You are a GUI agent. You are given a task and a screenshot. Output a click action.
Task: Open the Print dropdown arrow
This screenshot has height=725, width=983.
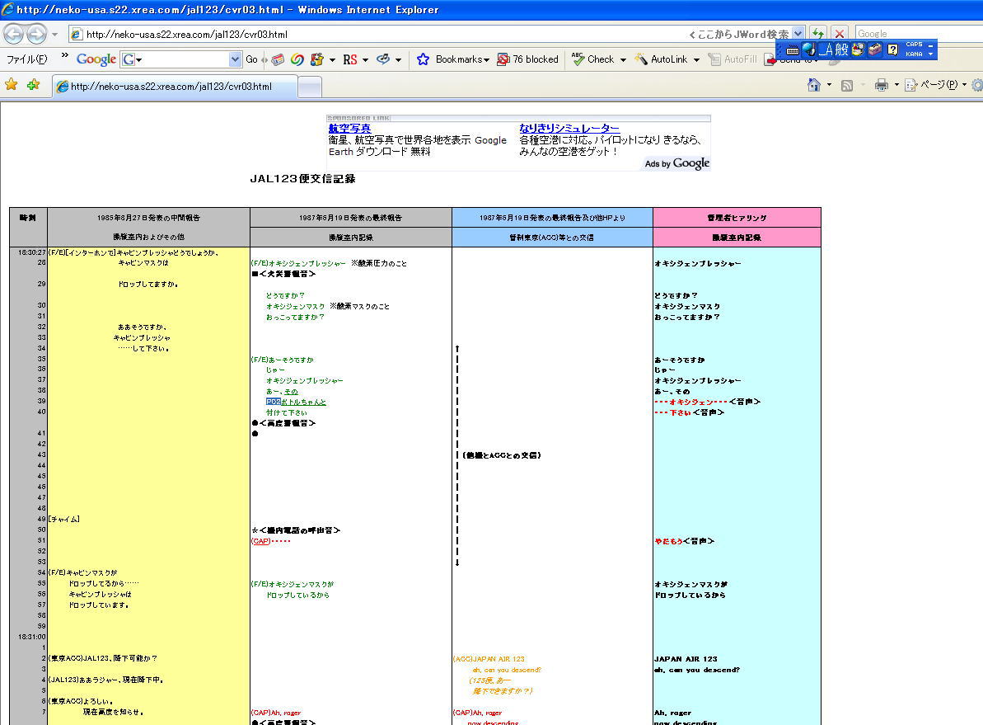pyautogui.click(x=896, y=85)
